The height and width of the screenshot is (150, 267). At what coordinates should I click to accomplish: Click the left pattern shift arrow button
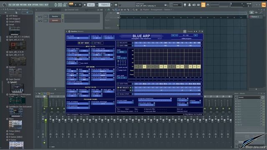click(x=119, y=78)
